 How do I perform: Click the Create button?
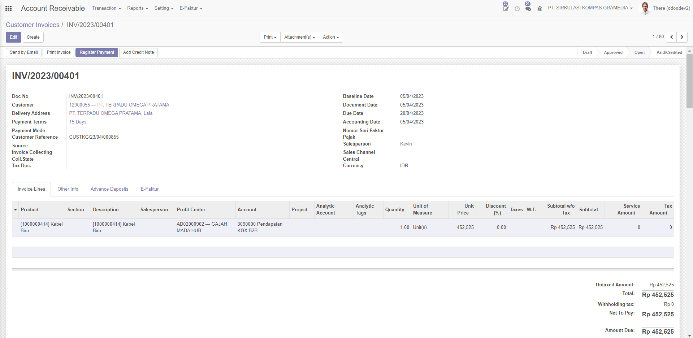pyautogui.click(x=33, y=37)
